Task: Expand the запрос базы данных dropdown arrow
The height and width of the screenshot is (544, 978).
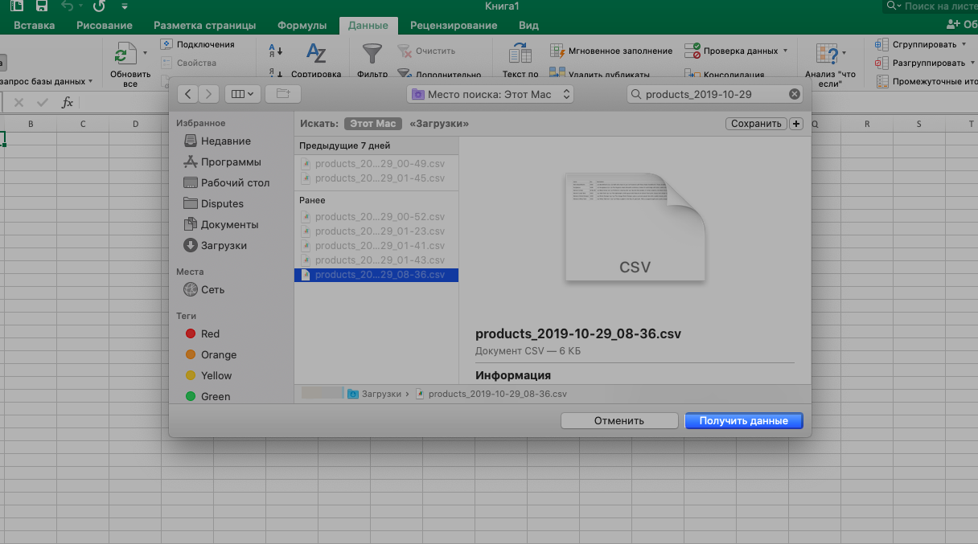Action: [90, 81]
